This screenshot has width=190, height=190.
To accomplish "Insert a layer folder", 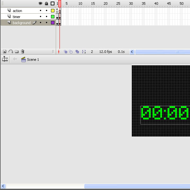I will point(17,52).
